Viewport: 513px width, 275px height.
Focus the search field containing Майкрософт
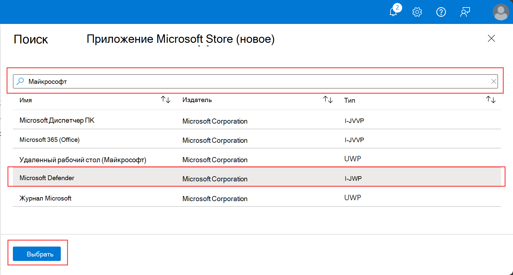[255, 81]
